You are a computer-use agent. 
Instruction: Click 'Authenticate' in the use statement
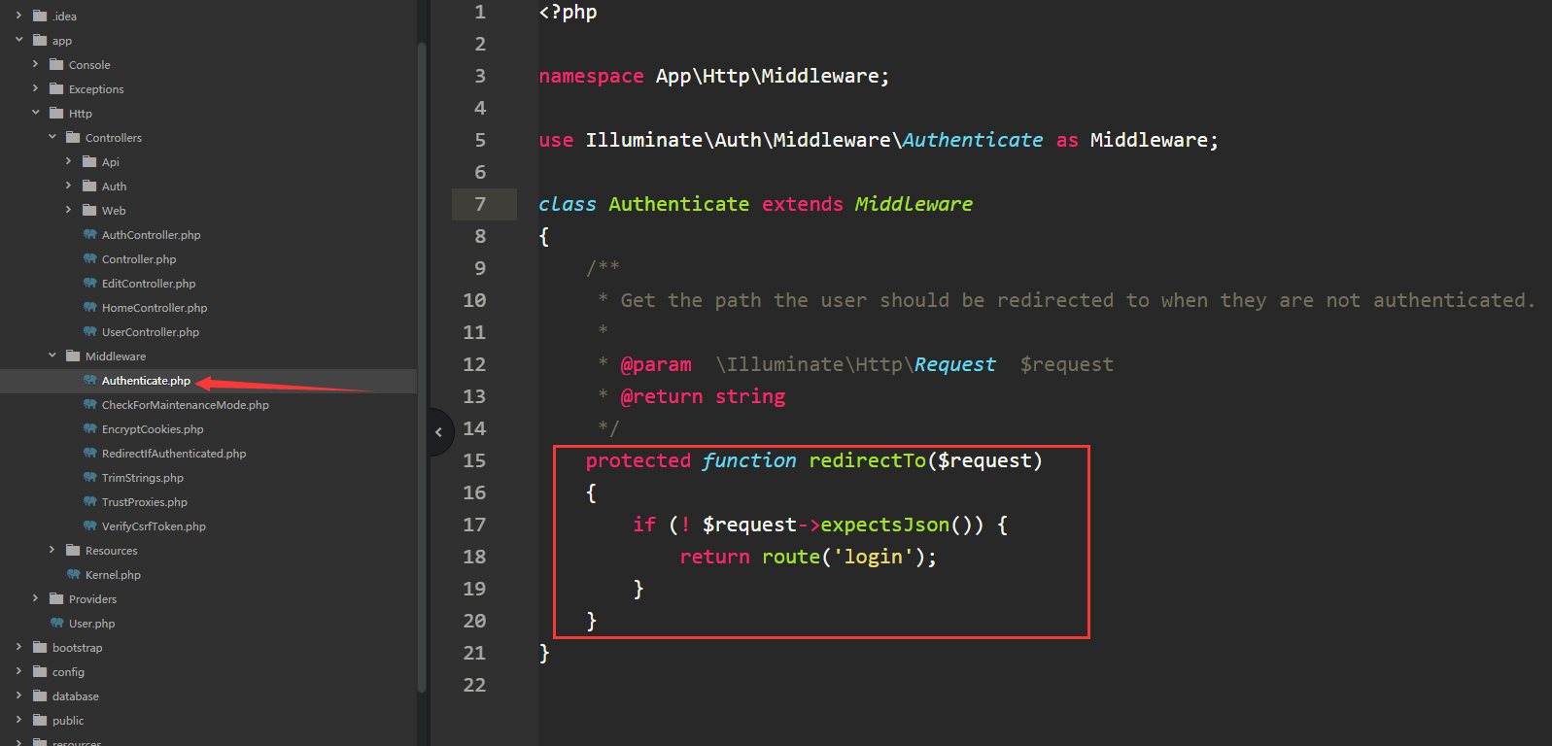click(973, 140)
